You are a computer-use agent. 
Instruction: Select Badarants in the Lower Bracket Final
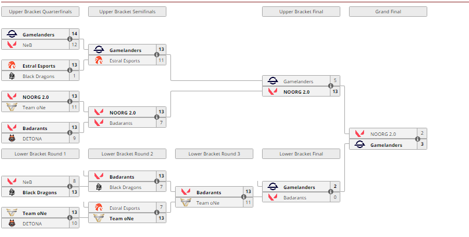[x=294, y=197]
